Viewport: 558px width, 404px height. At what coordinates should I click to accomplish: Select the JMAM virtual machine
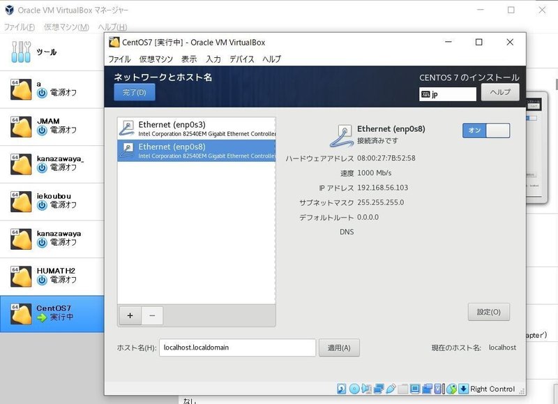(52, 127)
